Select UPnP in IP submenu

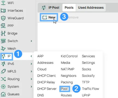point(86,95)
